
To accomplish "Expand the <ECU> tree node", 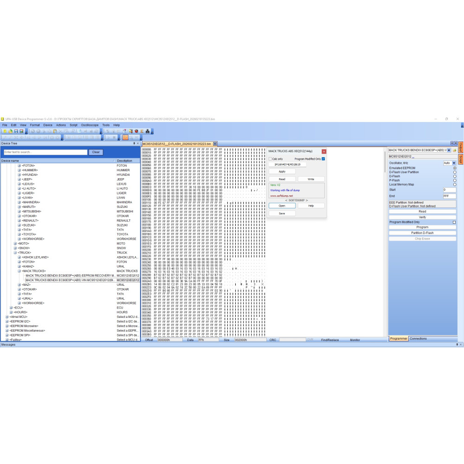I will pyautogui.click(x=11, y=308).
